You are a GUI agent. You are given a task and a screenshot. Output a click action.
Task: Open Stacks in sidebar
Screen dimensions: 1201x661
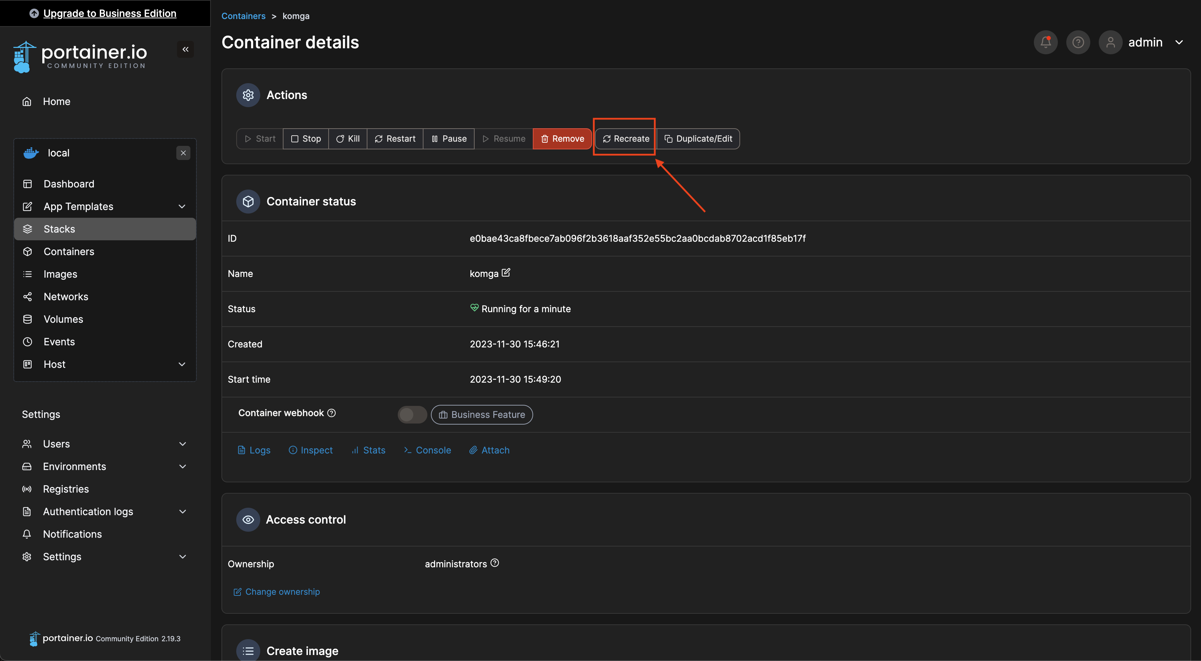click(x=105, y=229)
